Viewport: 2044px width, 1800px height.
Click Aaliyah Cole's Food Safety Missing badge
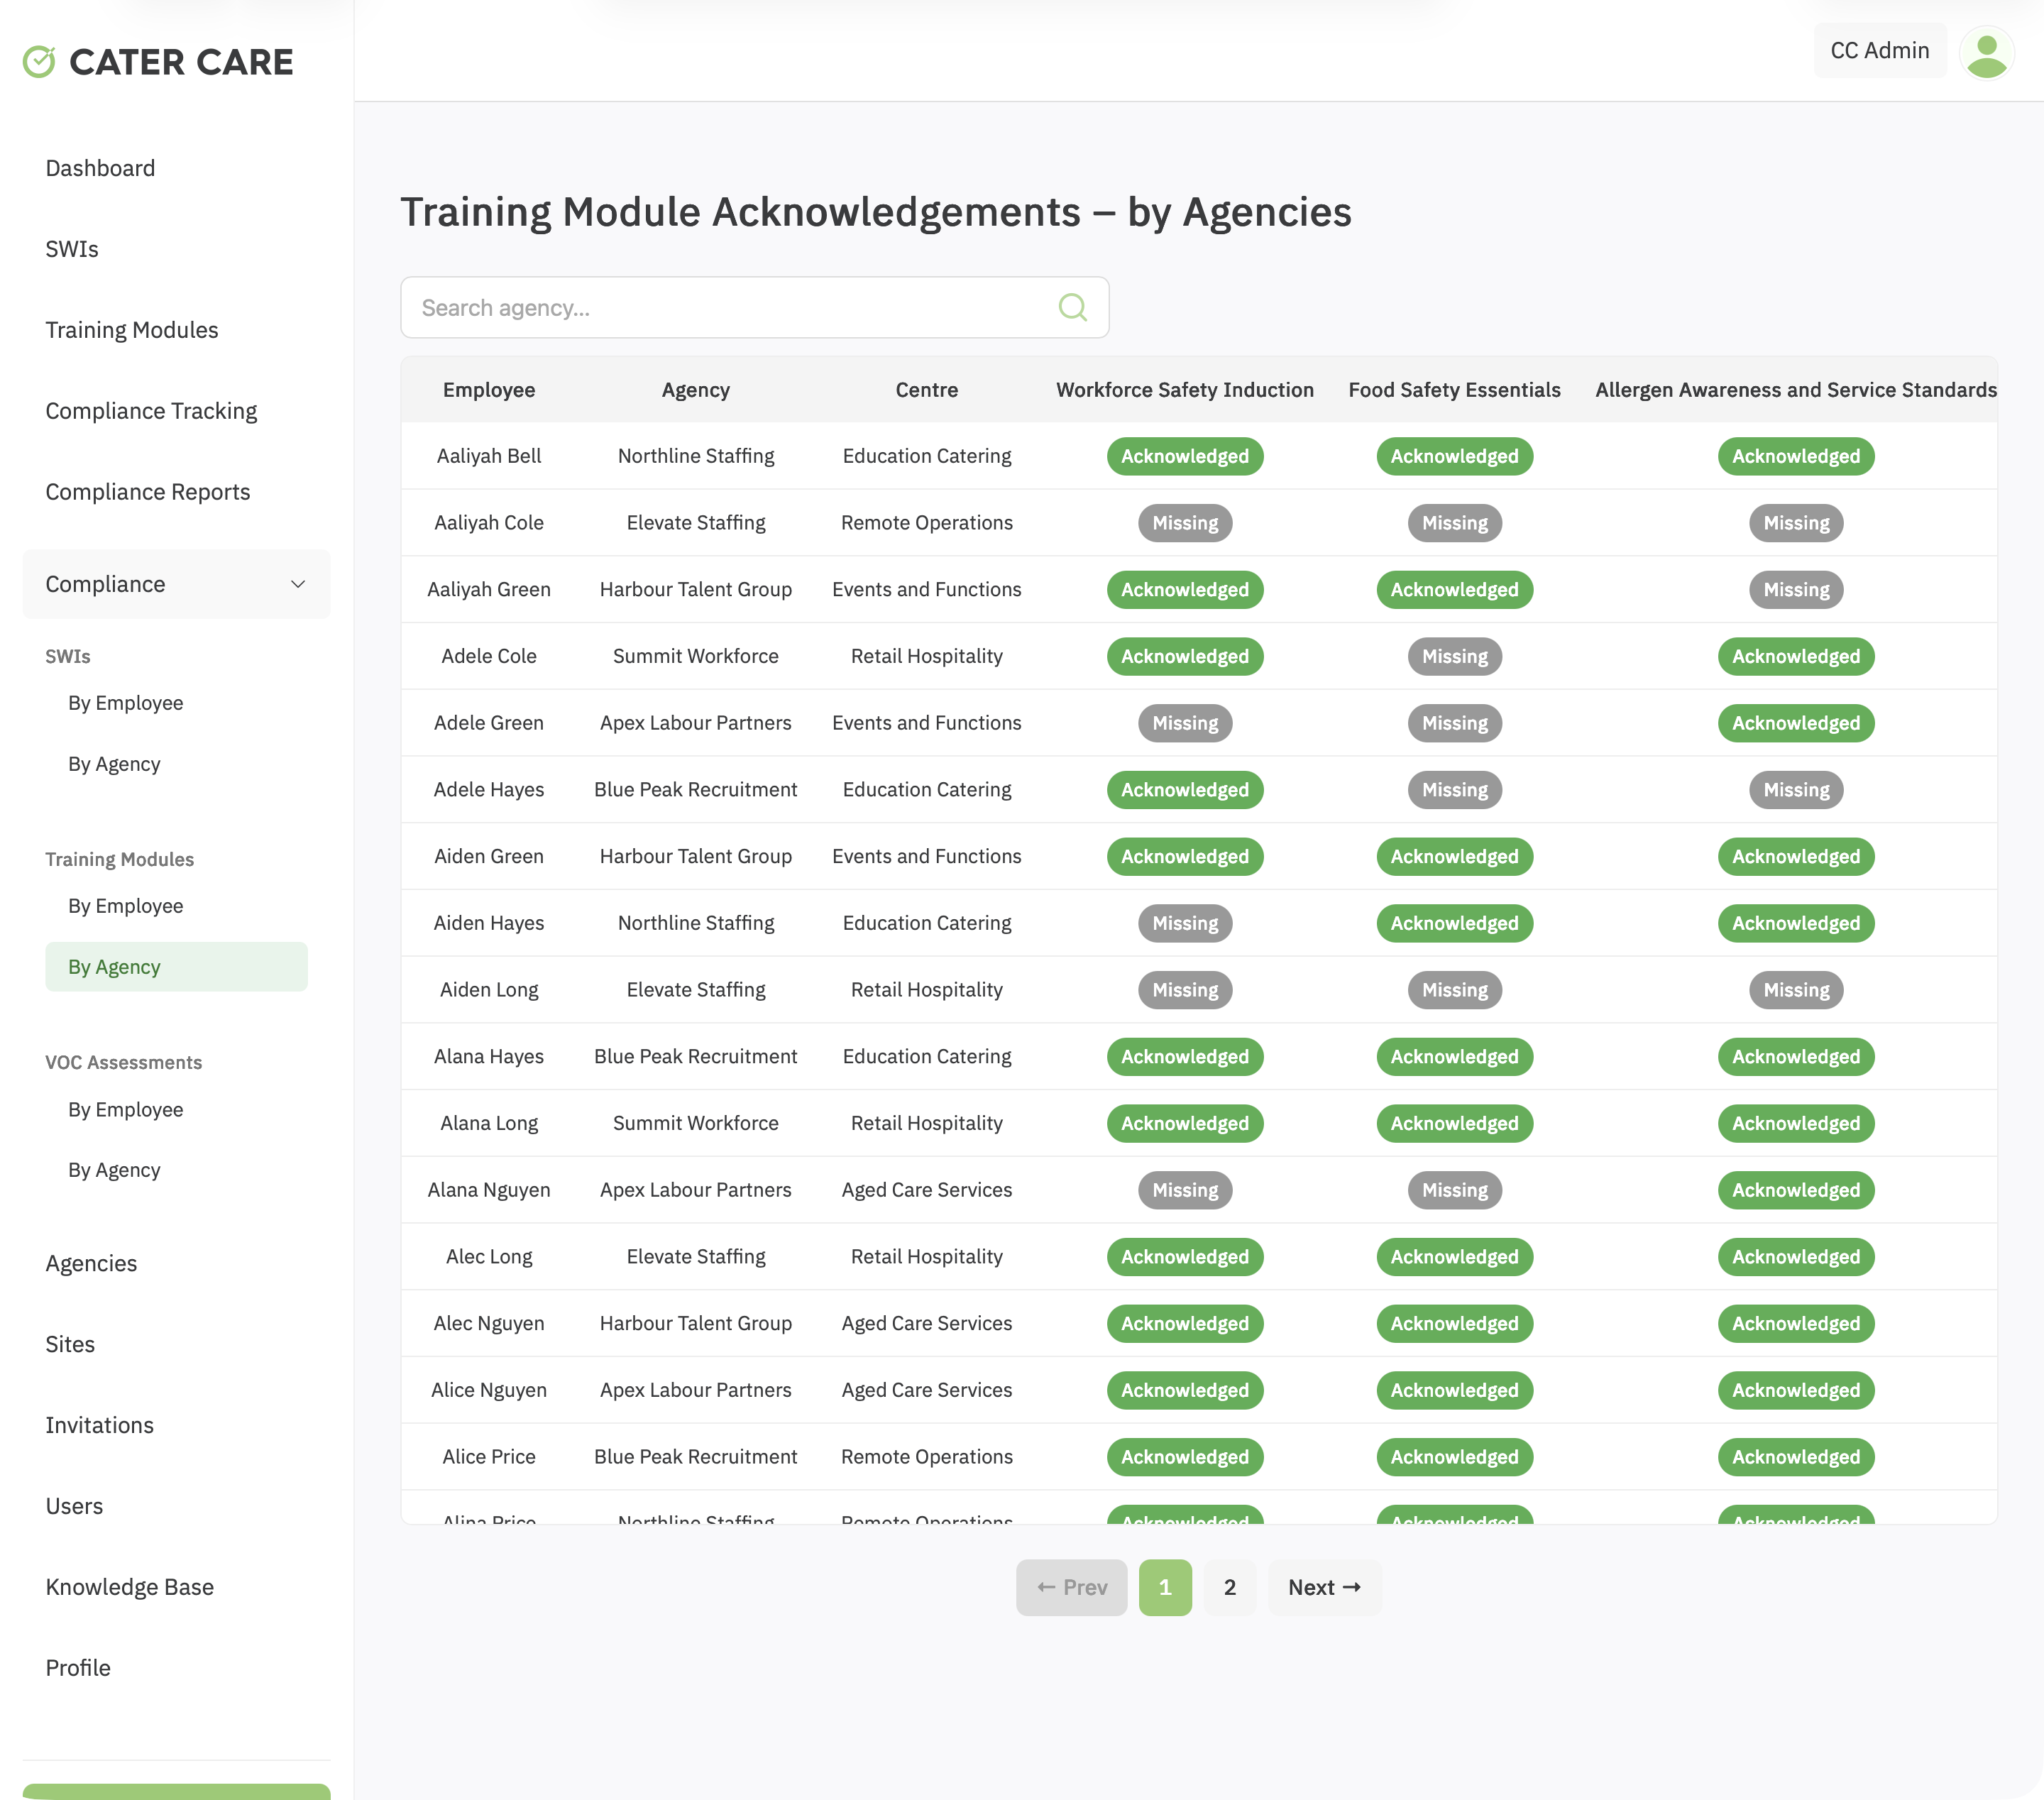coord(1455,523)
